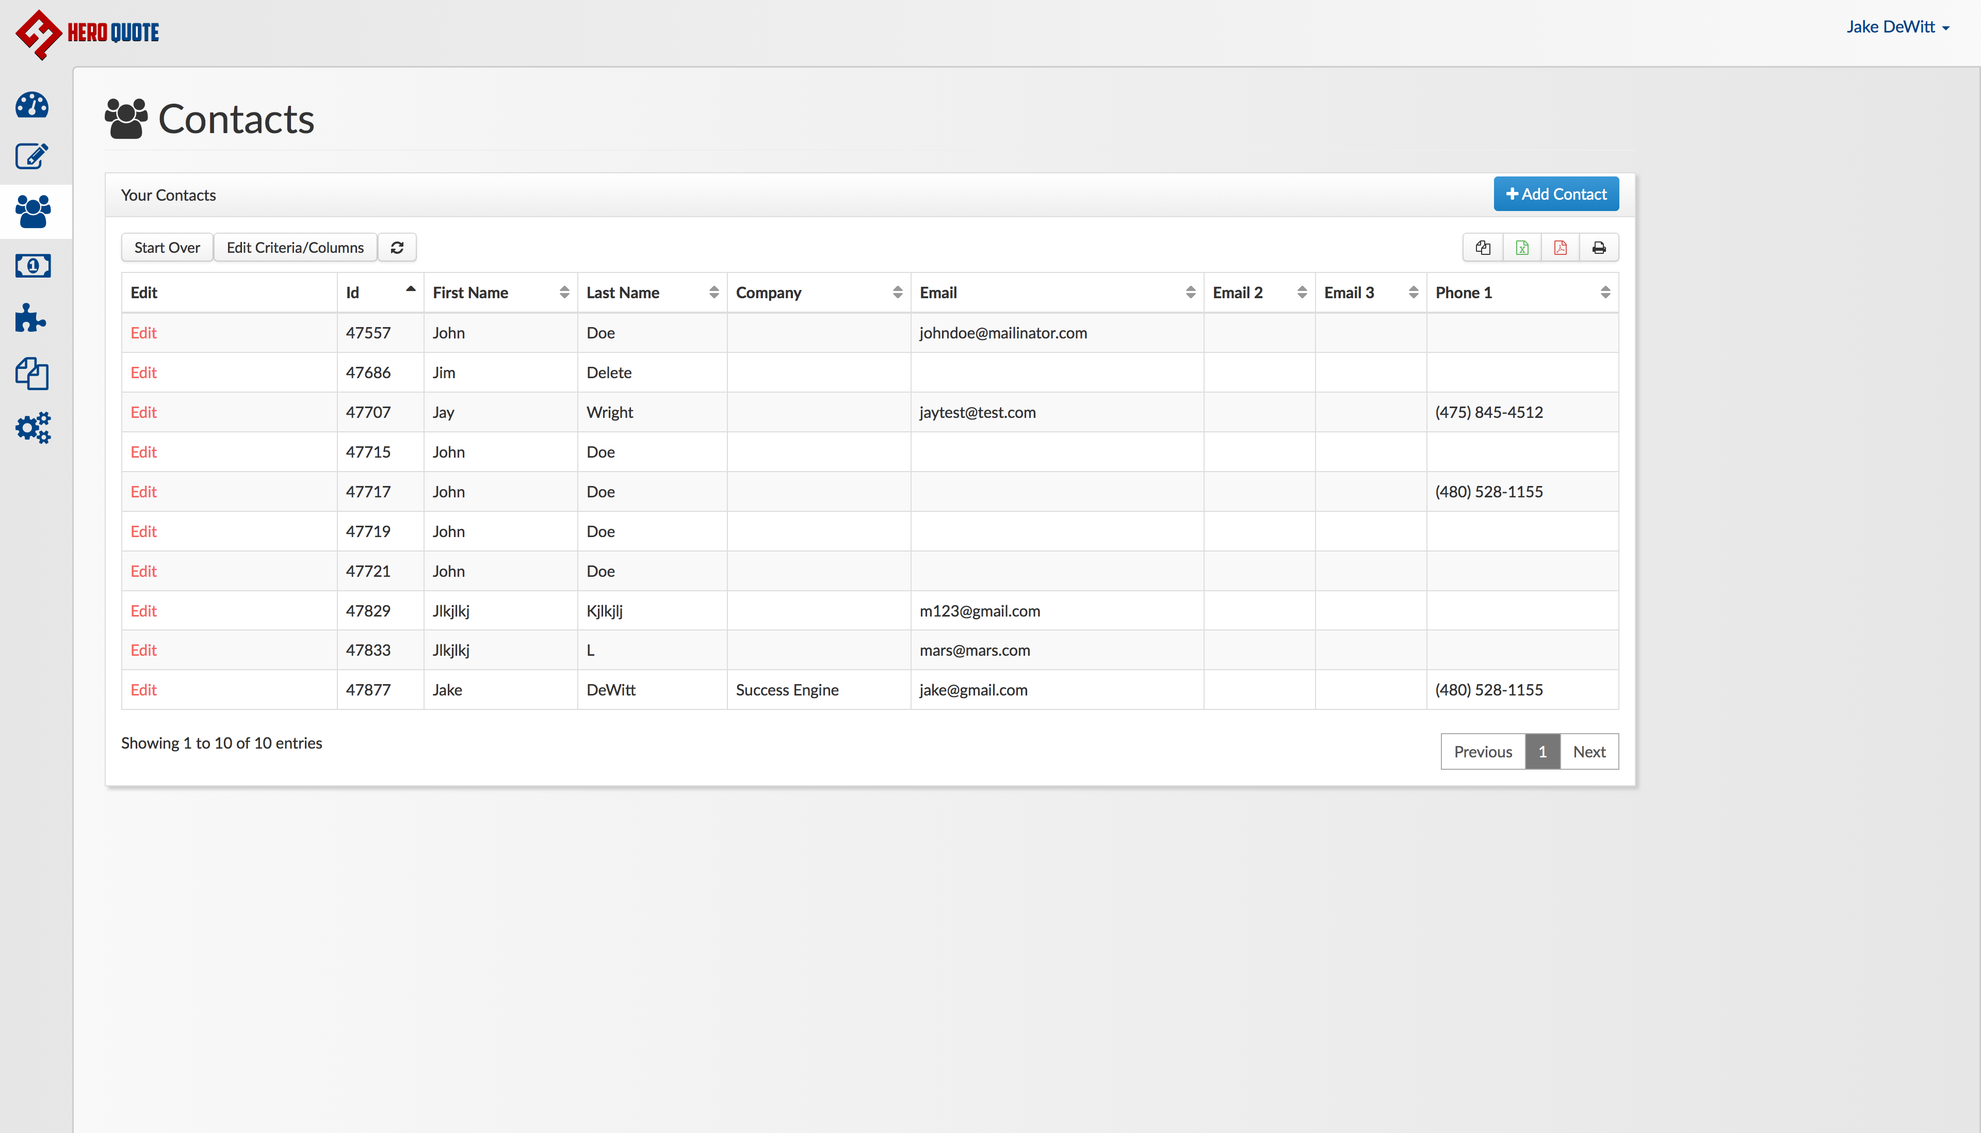Open Edit Criteria/Columns
The image size is (1981, 1133).
(x=295, y=248)
